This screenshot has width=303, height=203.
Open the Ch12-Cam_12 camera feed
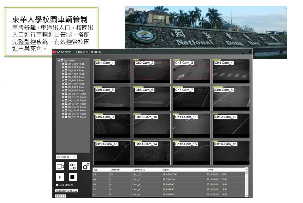click(x=231, y=126)
